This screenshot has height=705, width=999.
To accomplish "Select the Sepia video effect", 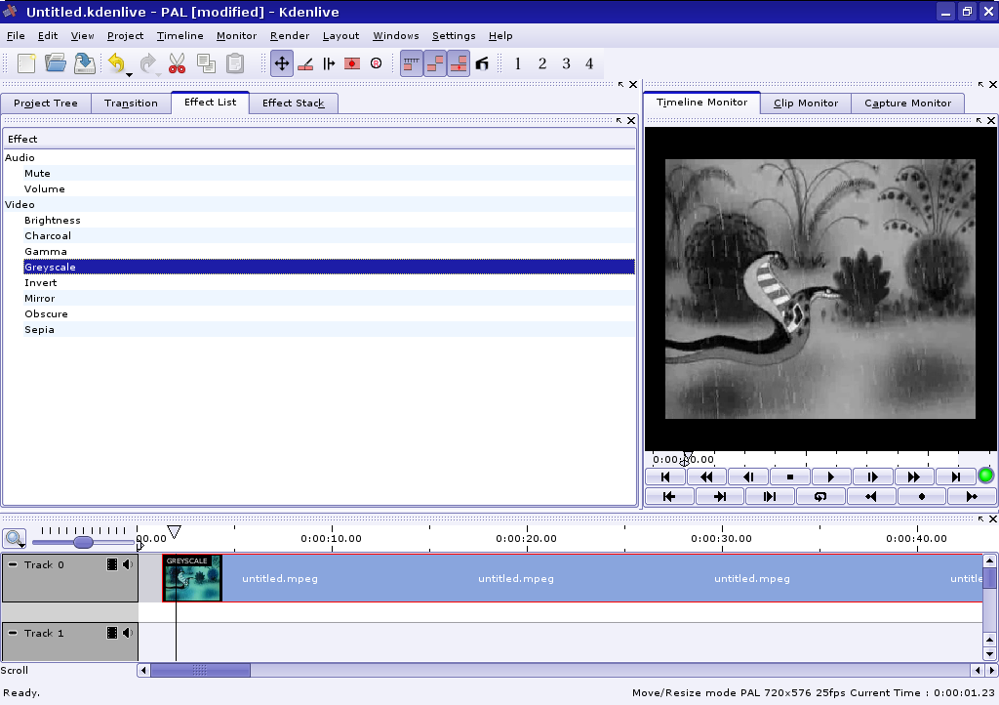I will coord(40,330).
